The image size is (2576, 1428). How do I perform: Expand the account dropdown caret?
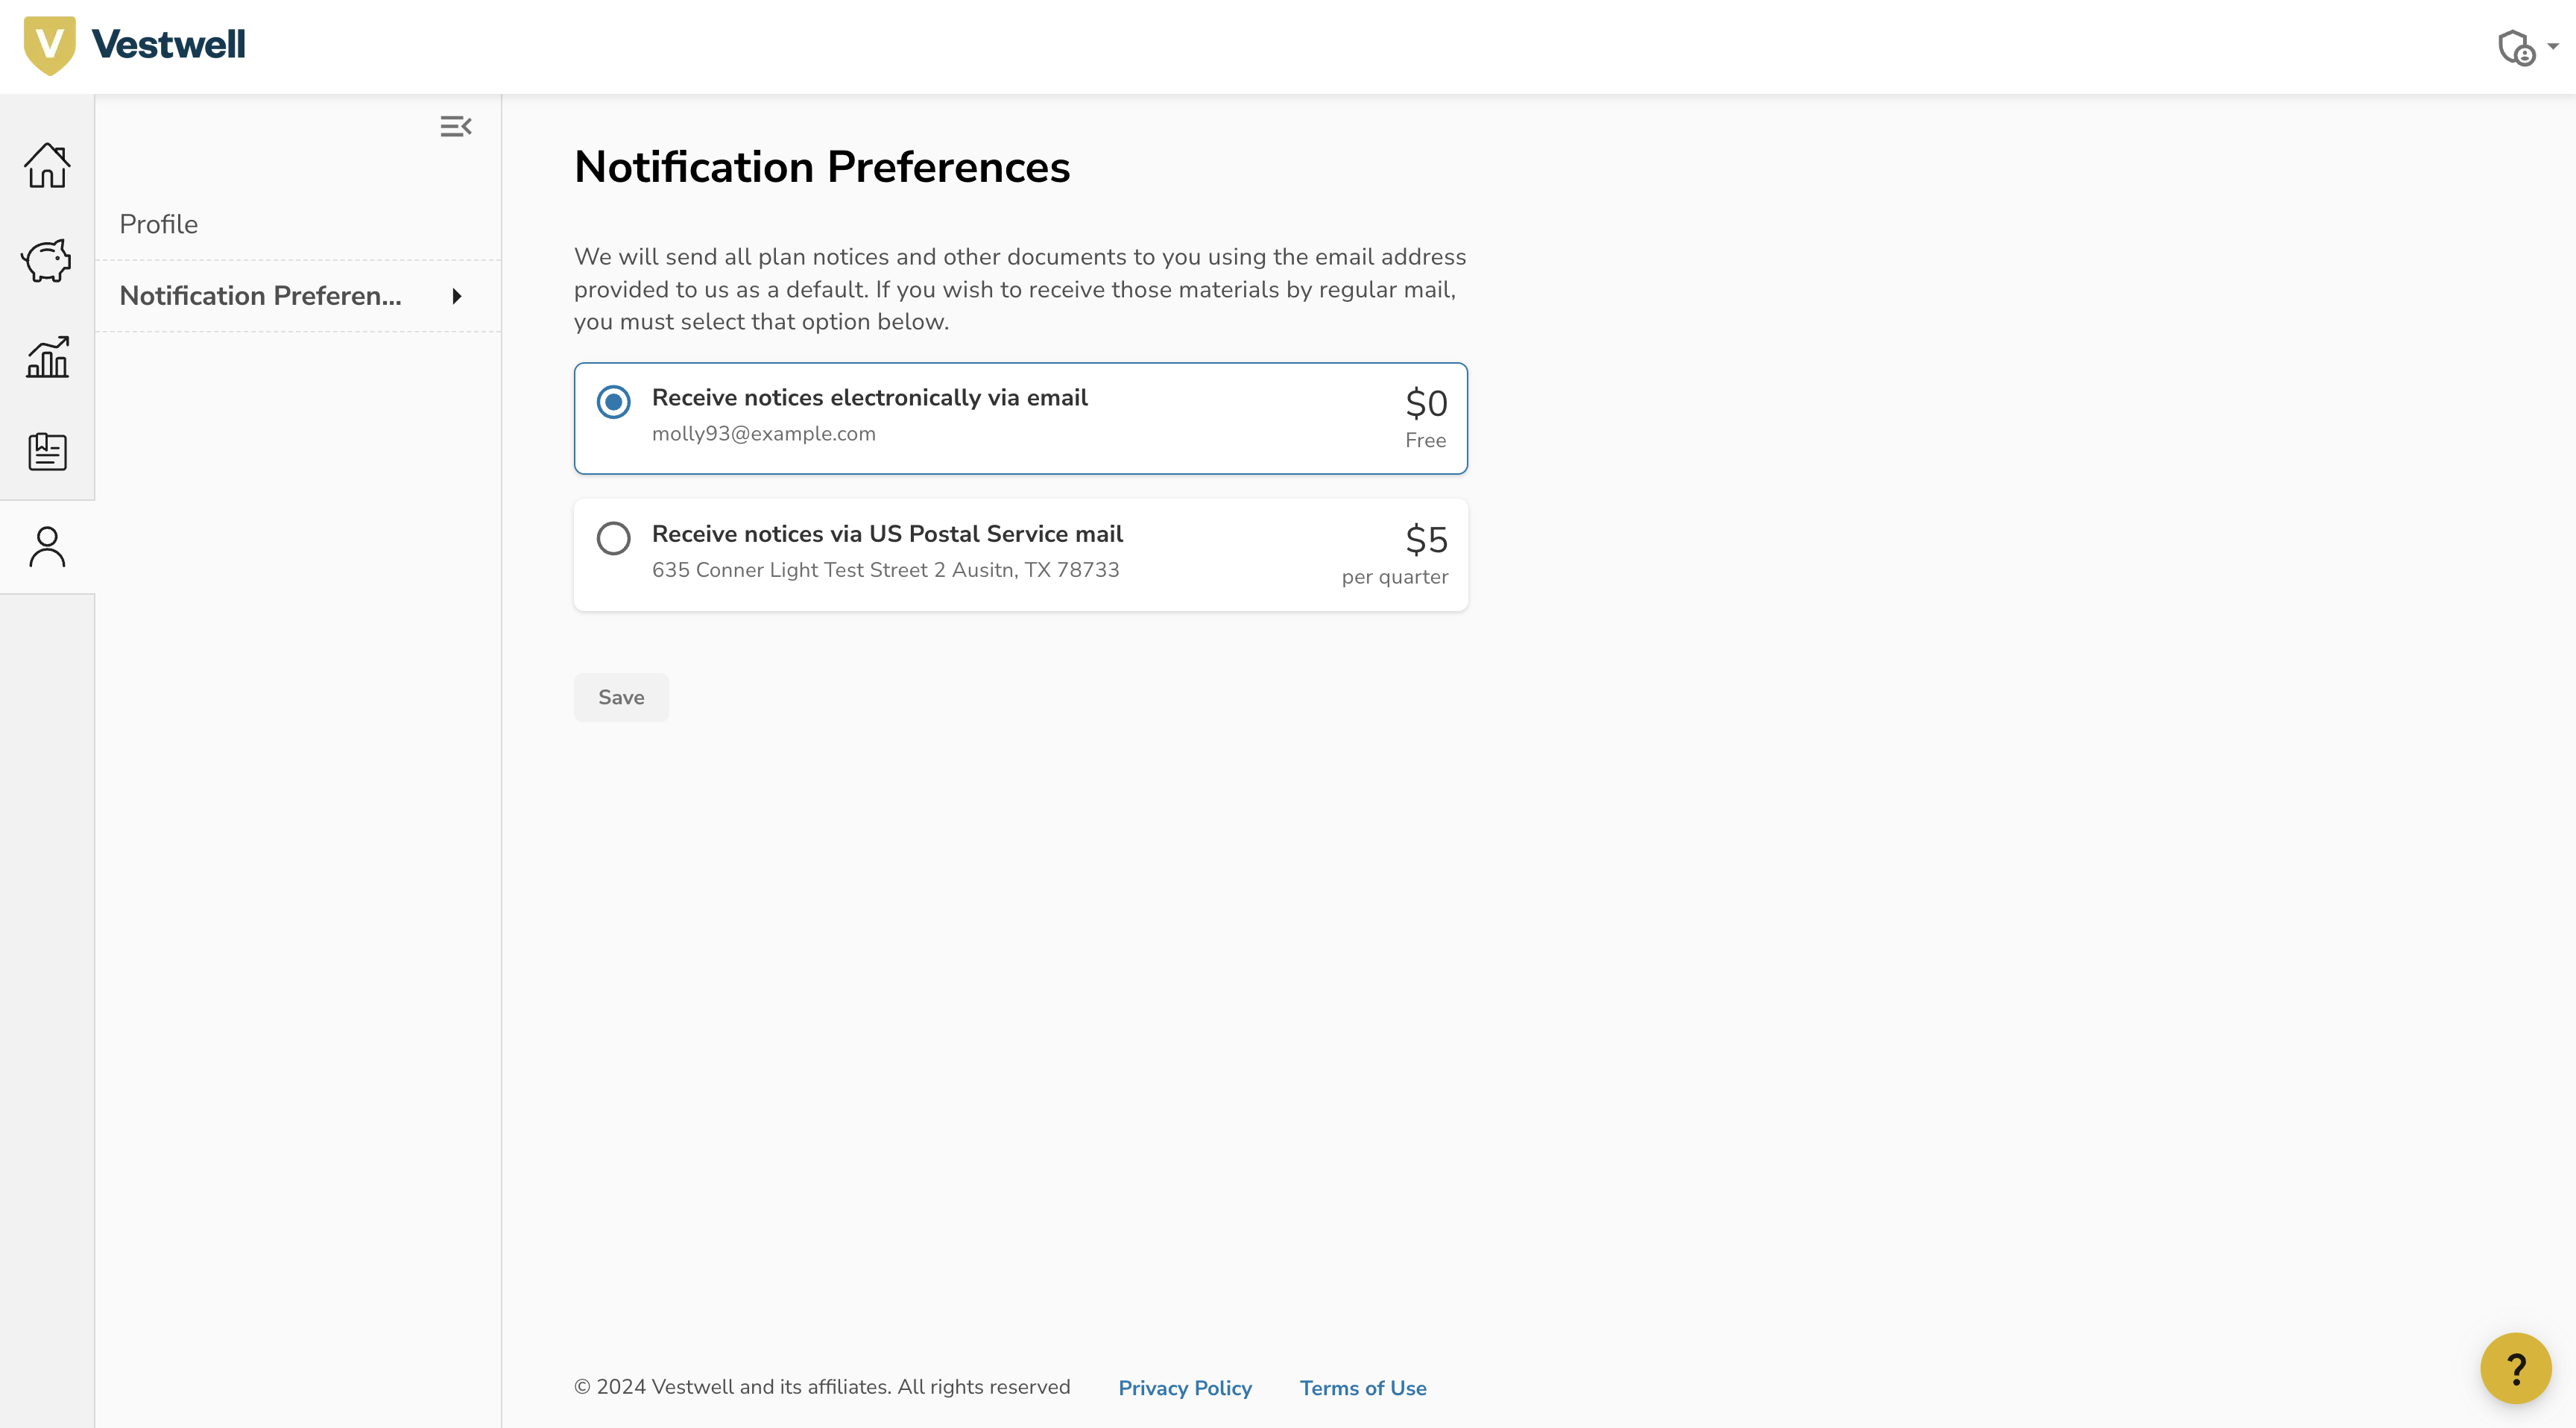tap(2553, 46)
